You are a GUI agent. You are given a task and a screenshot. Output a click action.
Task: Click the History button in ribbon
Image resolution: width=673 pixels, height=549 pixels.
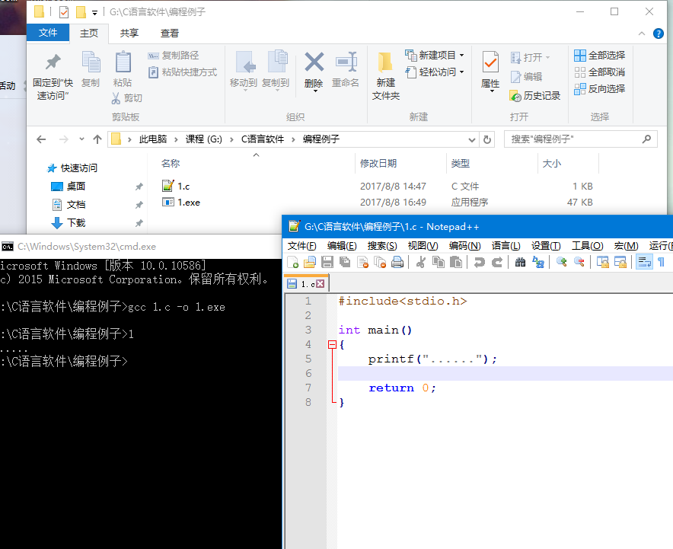pyautogui.click(x=535, y=95)
